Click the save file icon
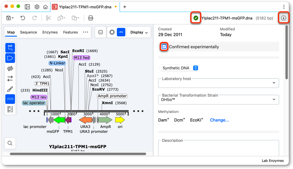The width and height of the screenshot is (293, 169). [9, 18]
